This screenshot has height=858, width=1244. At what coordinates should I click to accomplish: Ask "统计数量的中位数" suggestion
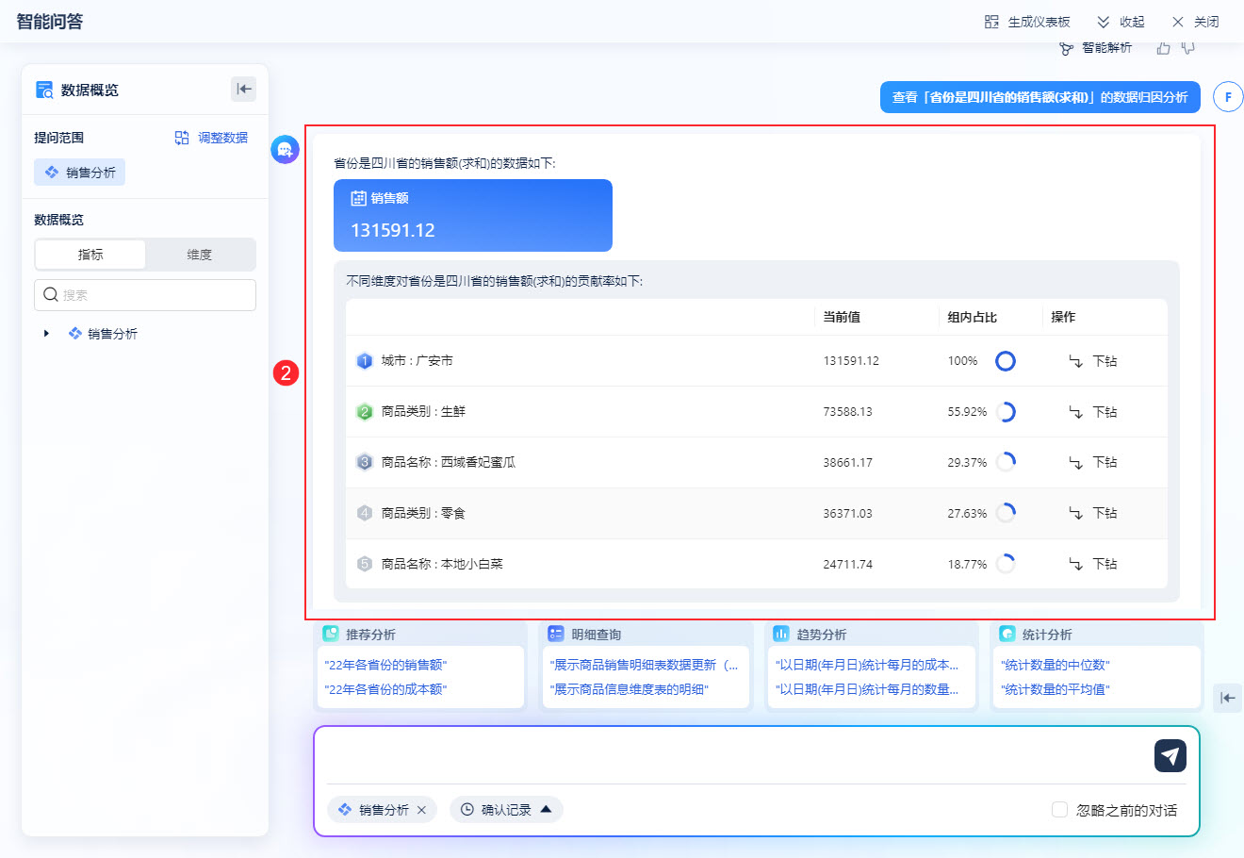[x=1056, y=666]
